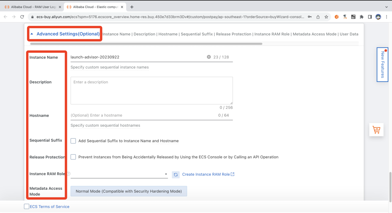Clear the Instance Name field text
The width and height of the screenshot is (392, 213).
point(209,57)
